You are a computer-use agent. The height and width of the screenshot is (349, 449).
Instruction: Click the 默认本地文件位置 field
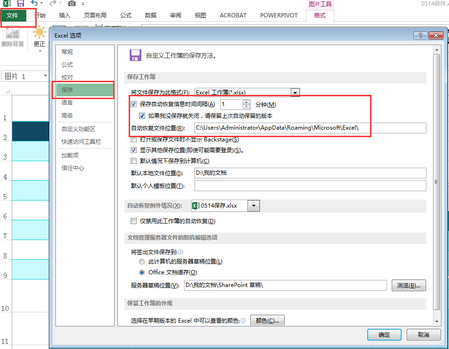pos(310,173)
